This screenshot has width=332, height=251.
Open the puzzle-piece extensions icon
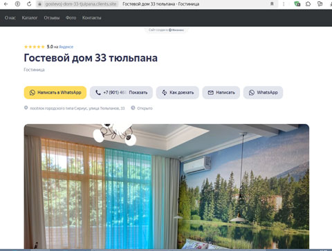click(308, 4)
